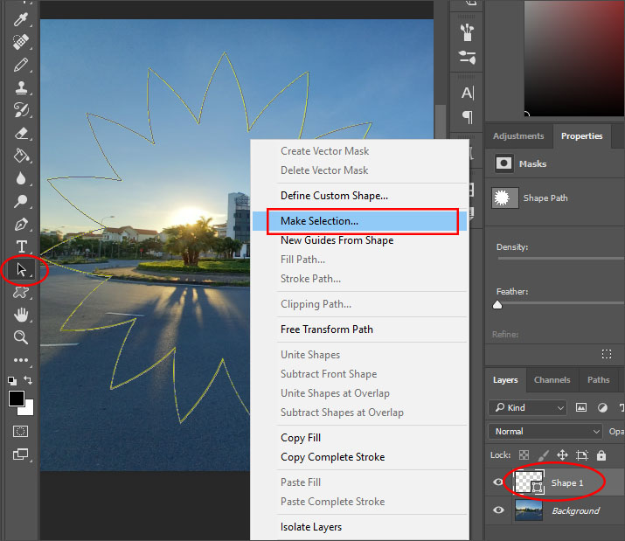The height and width of the screenshot is (541, 625).
Task: Toggle the adjustment layers filter
Action: pyautogui.click(x=602, y=407)
